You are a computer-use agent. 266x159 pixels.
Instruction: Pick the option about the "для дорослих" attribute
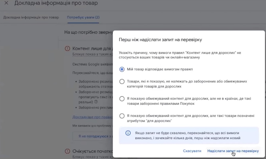pos(122,116)
